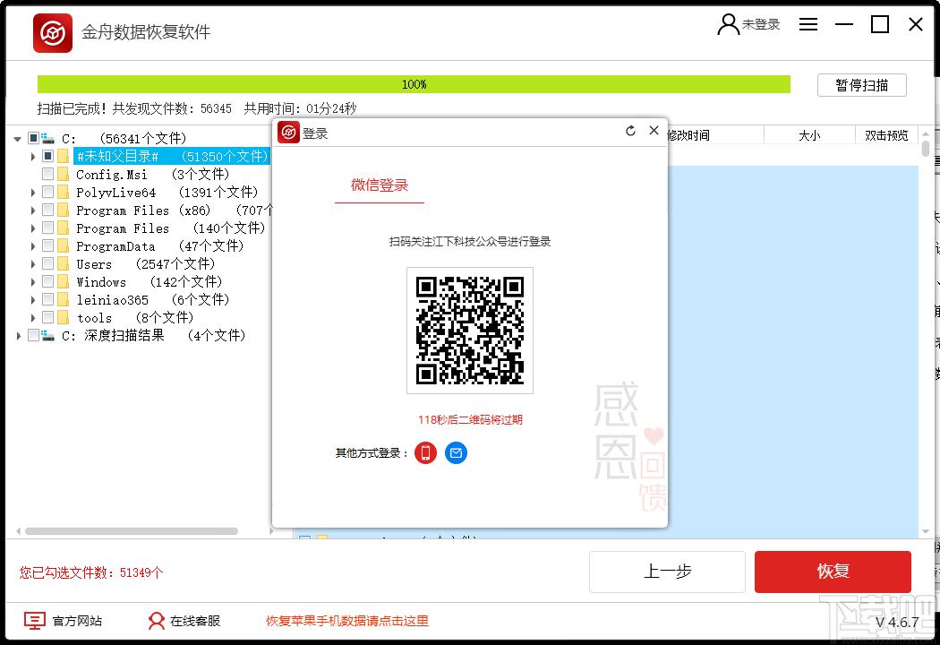
Task: Click the 官方网站 monitor icon
Action: click(x=35, y=621)
